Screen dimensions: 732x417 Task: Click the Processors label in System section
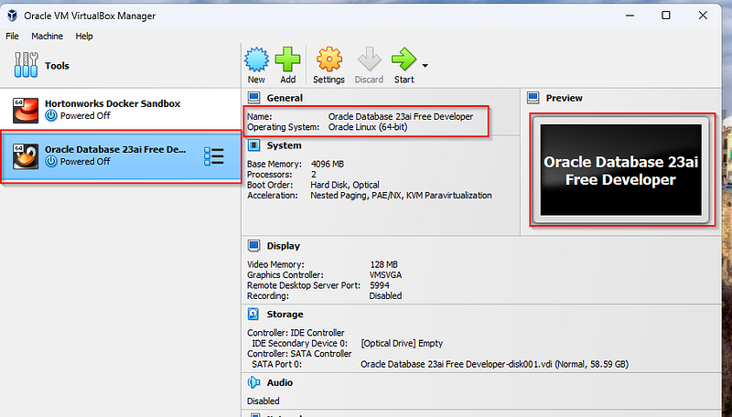click(269, 175)
